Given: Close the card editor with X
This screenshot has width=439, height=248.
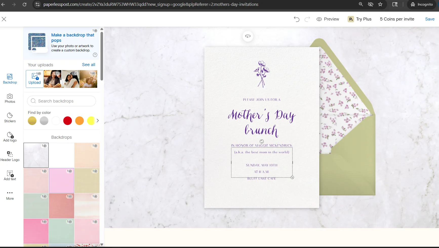Looking at the screenshot, I should click(4, 19).
